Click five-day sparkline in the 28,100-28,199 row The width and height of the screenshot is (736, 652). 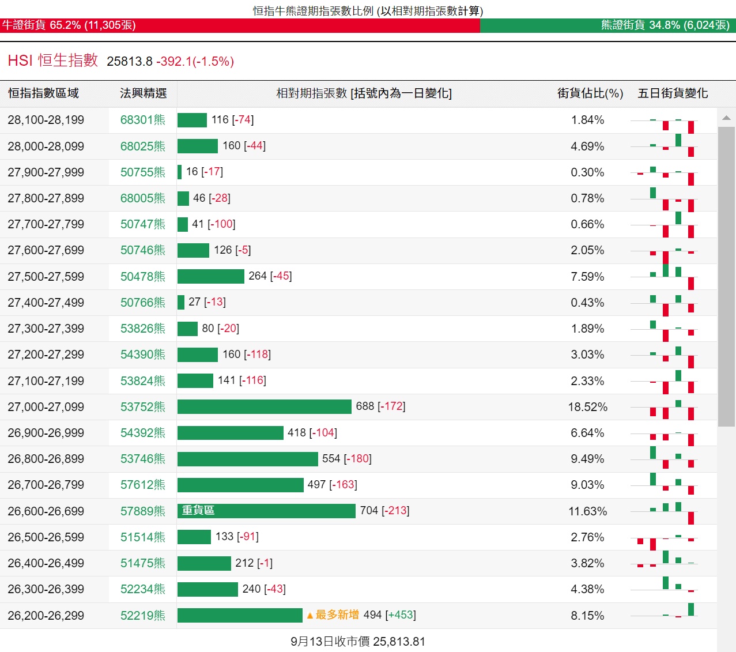(664, 121)
